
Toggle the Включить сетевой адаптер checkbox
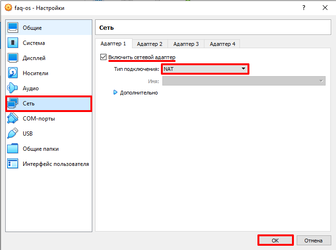pos(103,57)
